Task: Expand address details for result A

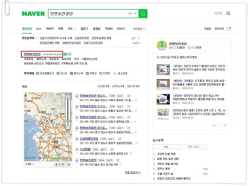Action: (x=136, y=100)
